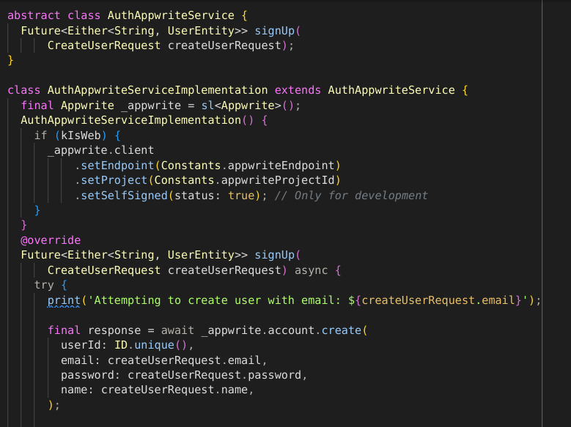Click the '_appwrite.client' expression
The image size is (571, 427).
click(101, 150)
